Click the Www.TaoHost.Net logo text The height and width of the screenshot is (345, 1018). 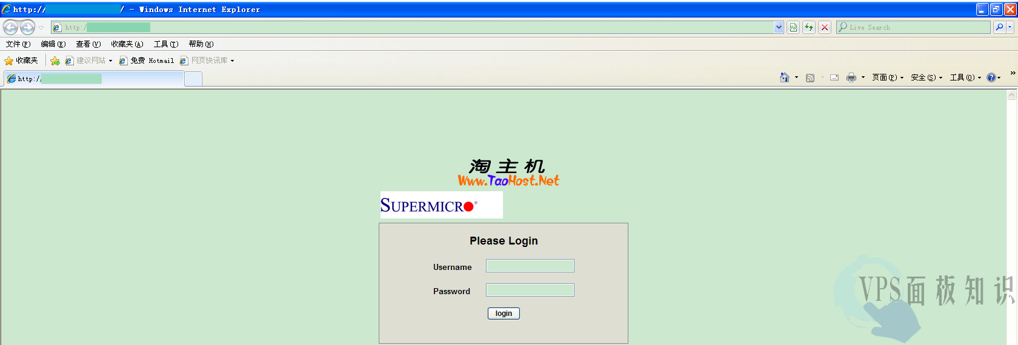pos(508,180)
